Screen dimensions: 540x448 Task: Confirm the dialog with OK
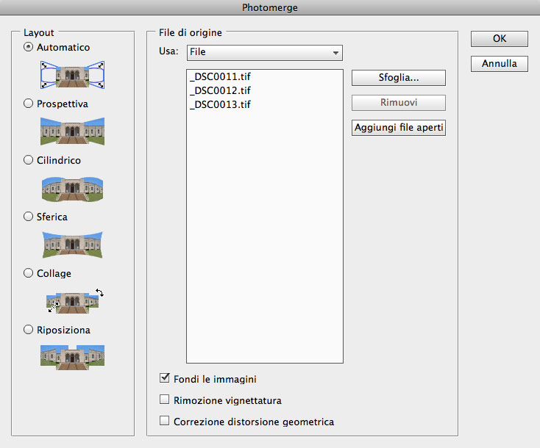click(499, 39)
